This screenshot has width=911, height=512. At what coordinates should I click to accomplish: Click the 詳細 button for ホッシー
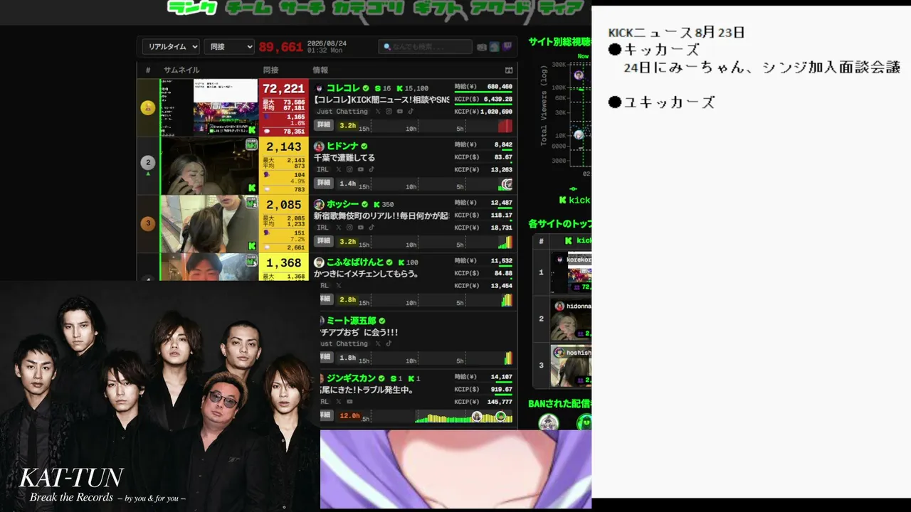324,242
